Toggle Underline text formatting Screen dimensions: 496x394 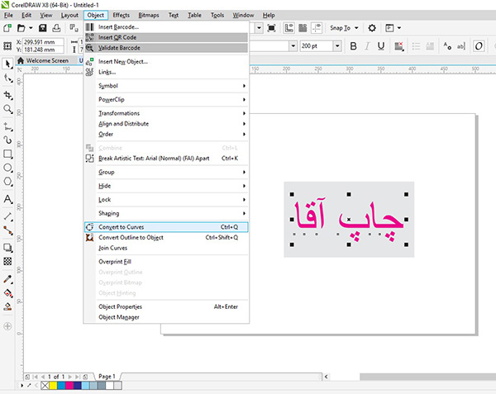(381, 46)
